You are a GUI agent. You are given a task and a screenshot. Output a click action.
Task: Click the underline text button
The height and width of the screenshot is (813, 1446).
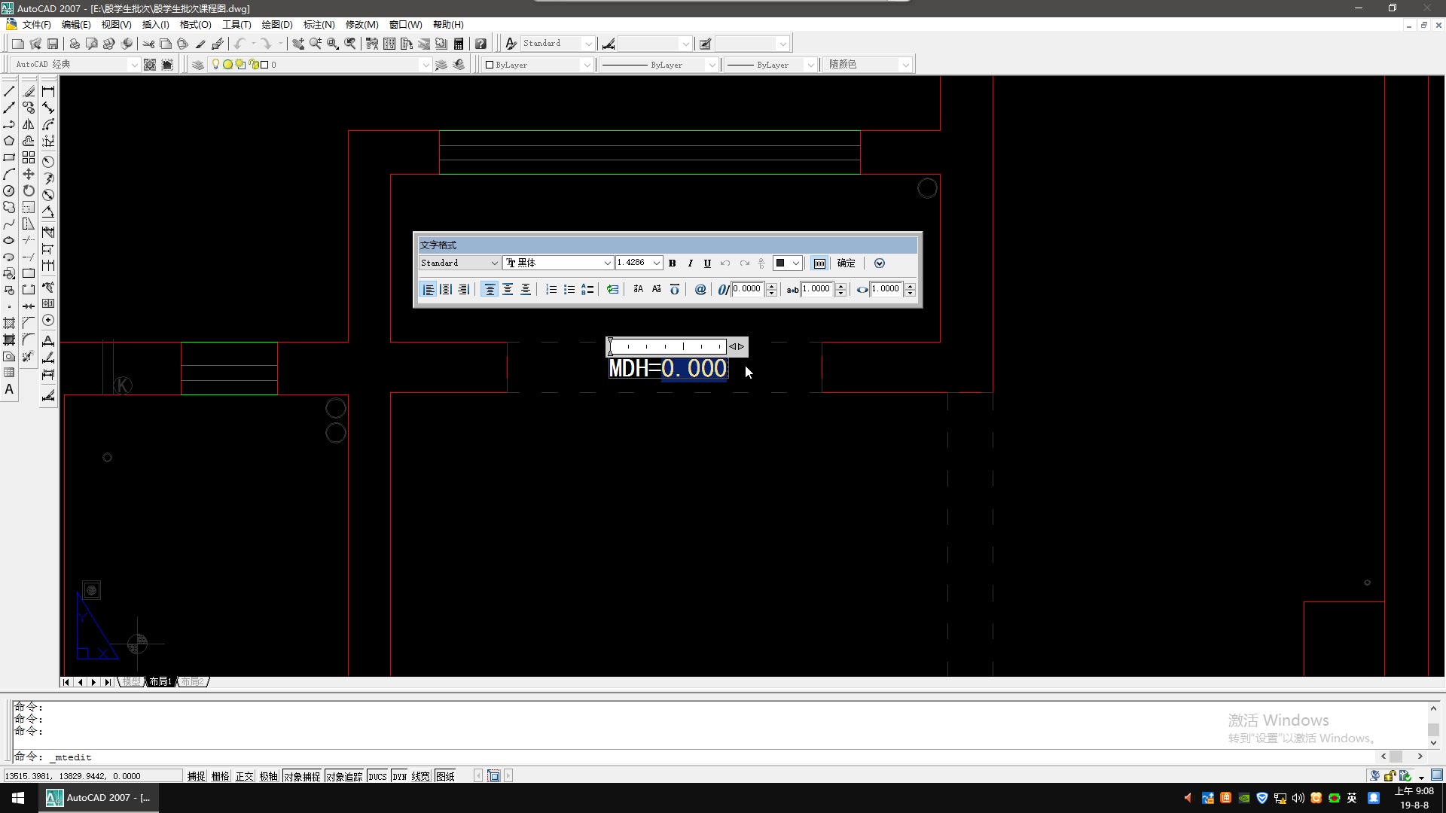[x=707, y=263]
